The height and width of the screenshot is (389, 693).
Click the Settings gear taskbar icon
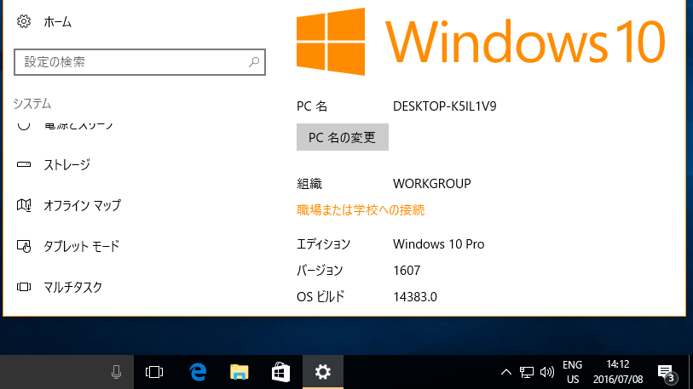(x=323, y=372)
